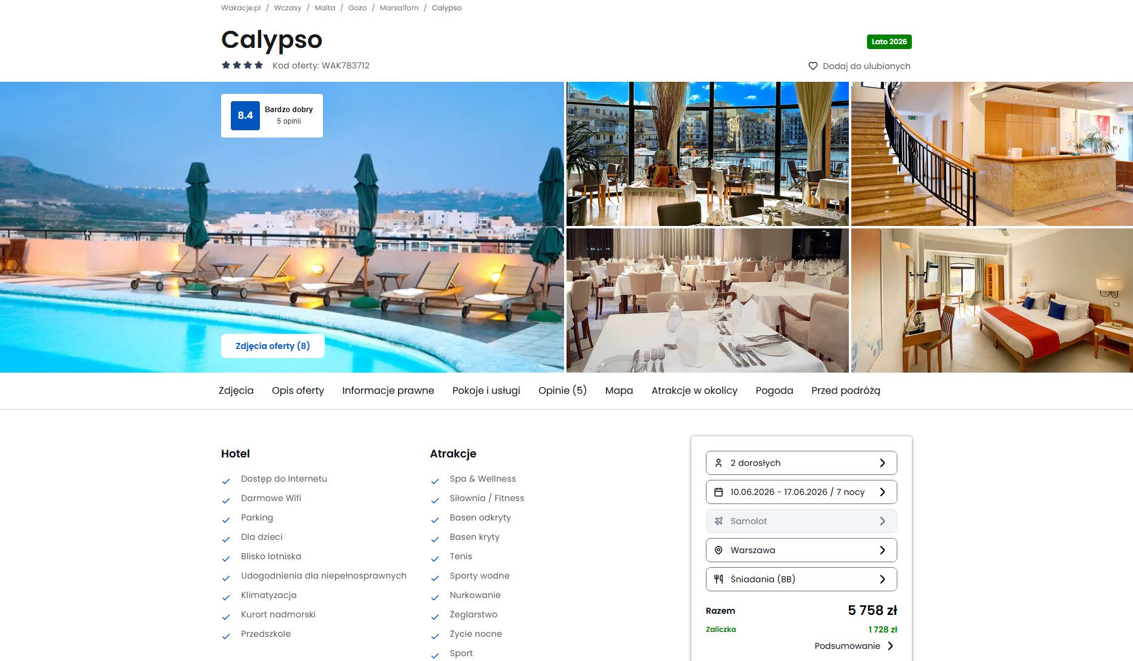Viewport: 1133px width, 661px height.
Task: Click the Lato 2026 season badge
Action: [x=889, y=42]
